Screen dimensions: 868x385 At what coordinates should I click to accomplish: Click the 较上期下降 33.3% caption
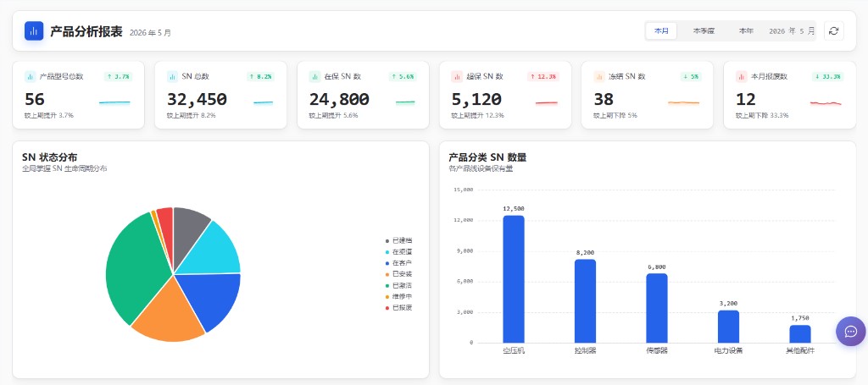[762, 115]
